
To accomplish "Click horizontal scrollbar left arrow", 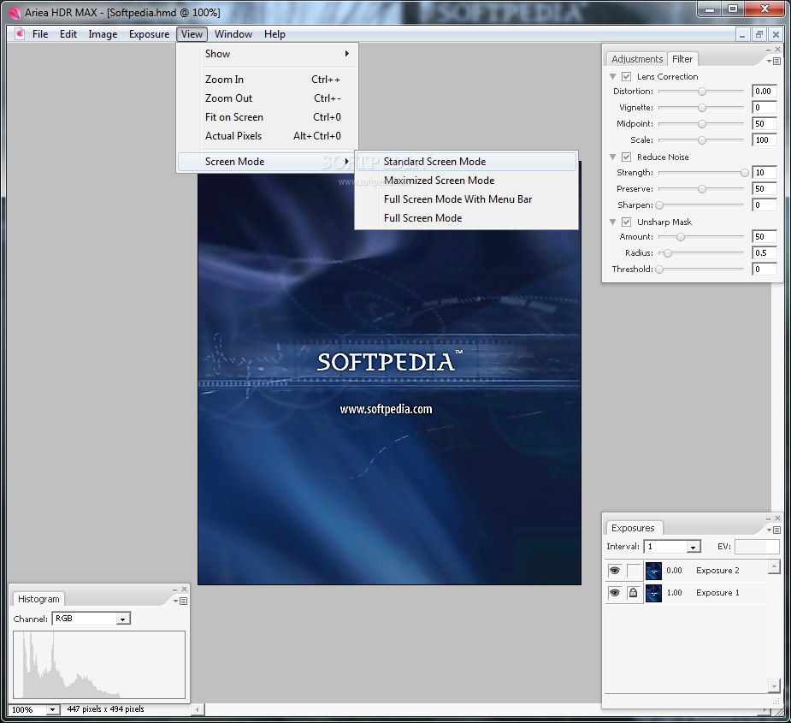I will [x=198, y=710].
